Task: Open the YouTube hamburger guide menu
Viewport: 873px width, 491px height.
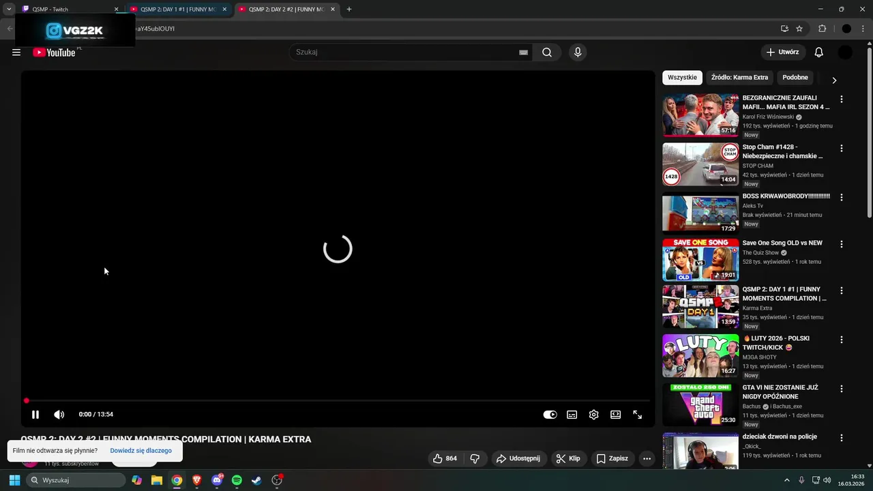Action: click(16, 53)
